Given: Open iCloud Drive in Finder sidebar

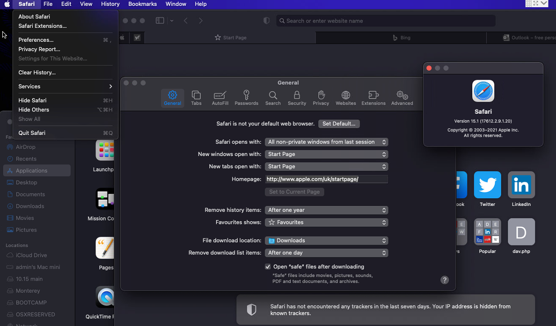Looking at the screenshot, I should pos(37,255).
